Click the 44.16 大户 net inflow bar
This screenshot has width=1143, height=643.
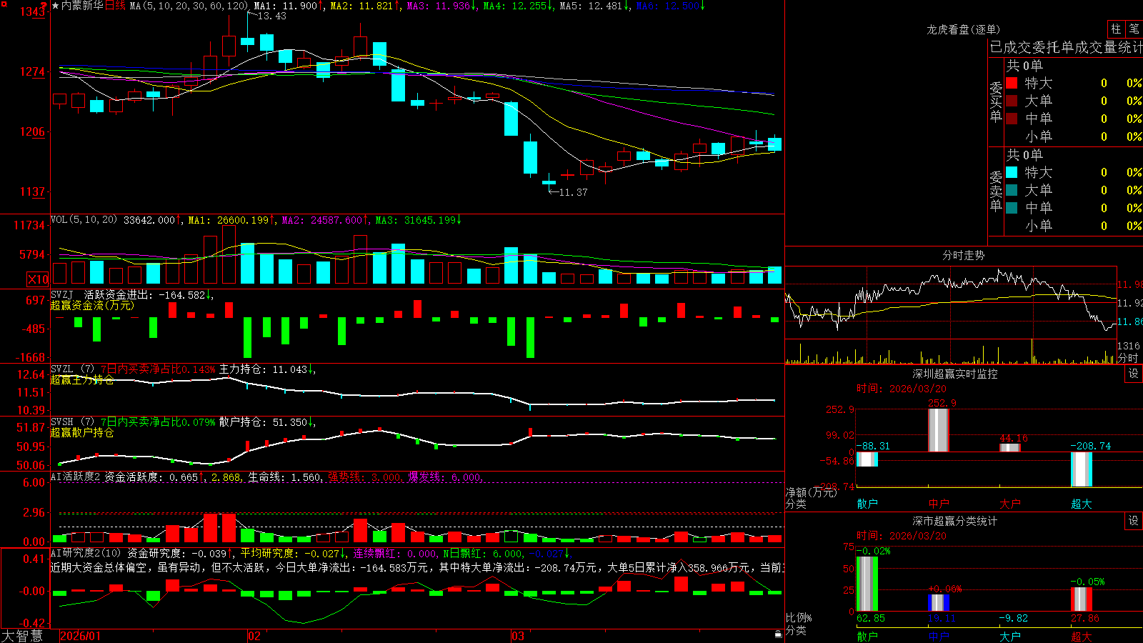(x=1010, y=448)
